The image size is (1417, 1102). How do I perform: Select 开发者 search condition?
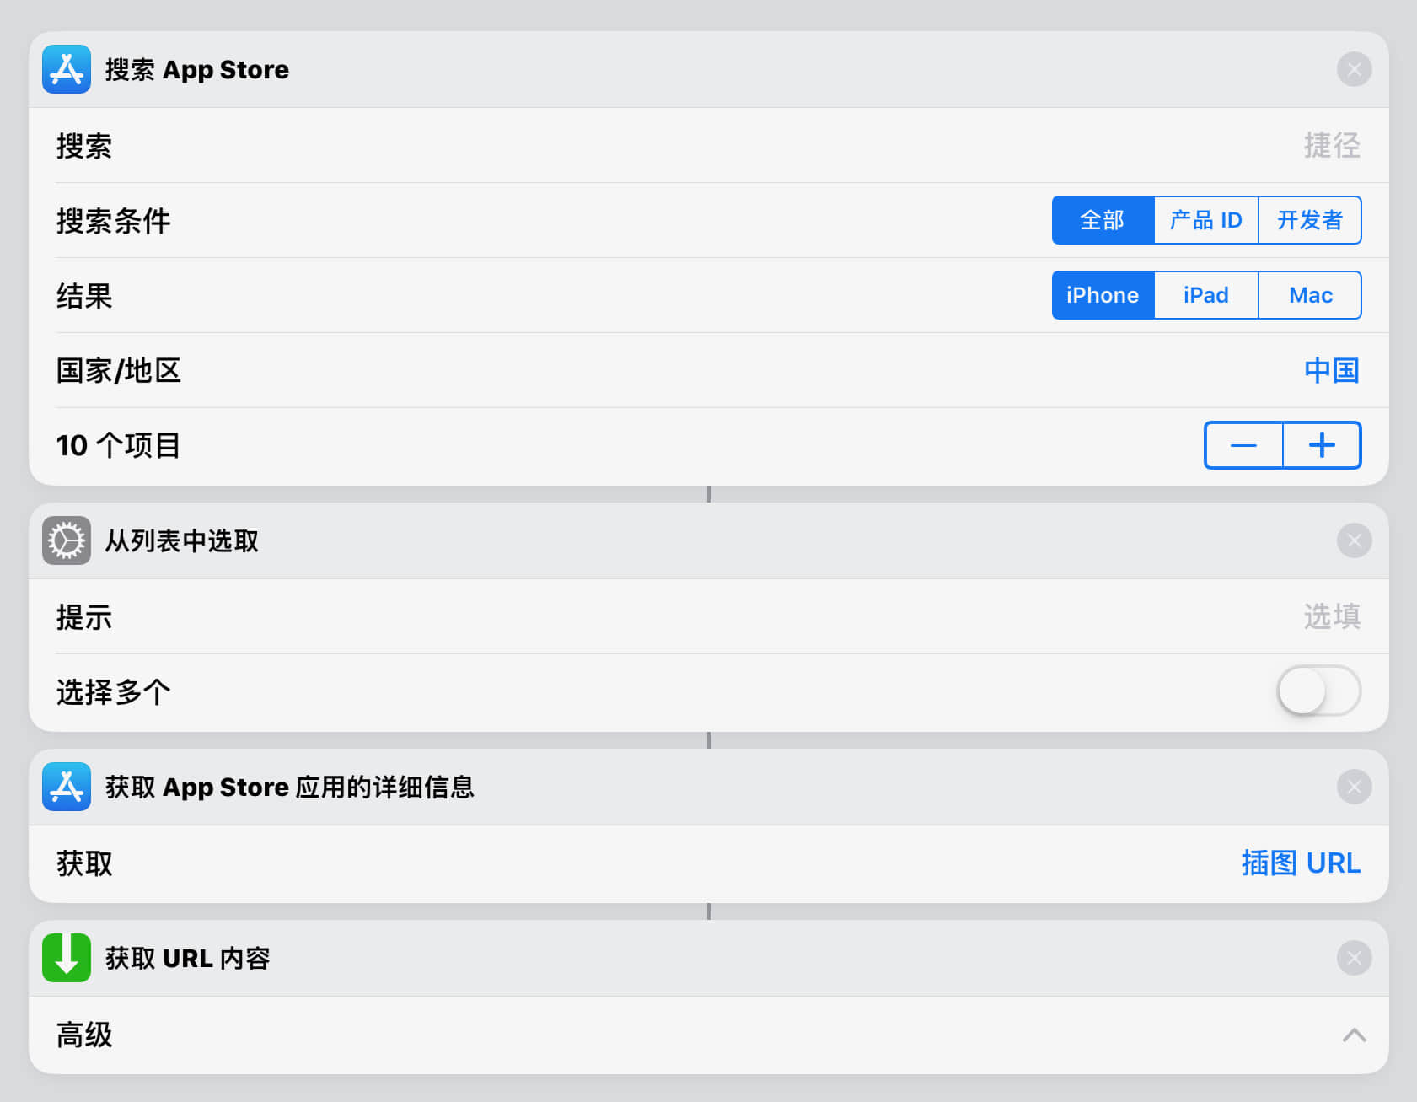tap(1310, 220)
